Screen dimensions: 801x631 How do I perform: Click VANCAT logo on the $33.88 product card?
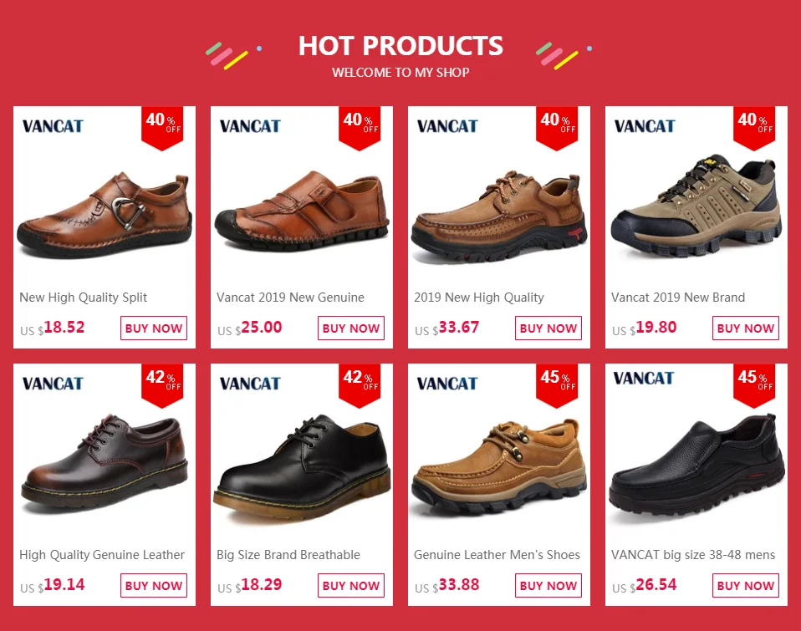(x=447, y=384)
